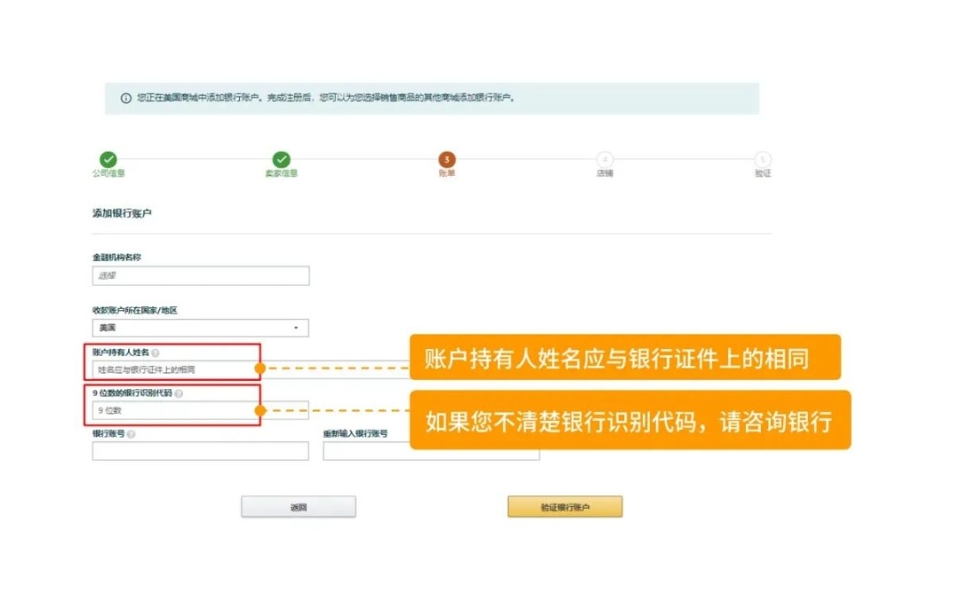
Task: Click the 金融机构名称 input field
Action: pos(201,275)
